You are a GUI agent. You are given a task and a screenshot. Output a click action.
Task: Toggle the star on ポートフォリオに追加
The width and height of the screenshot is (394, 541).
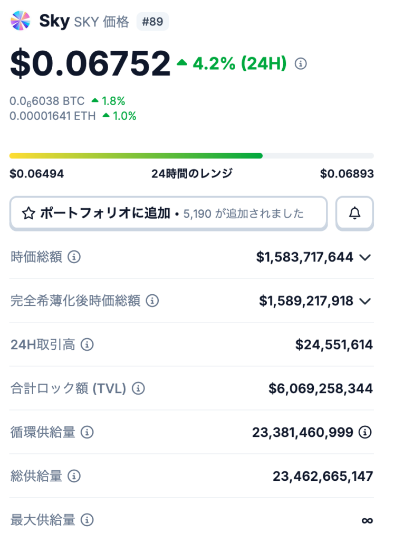[x=28, y=213]
